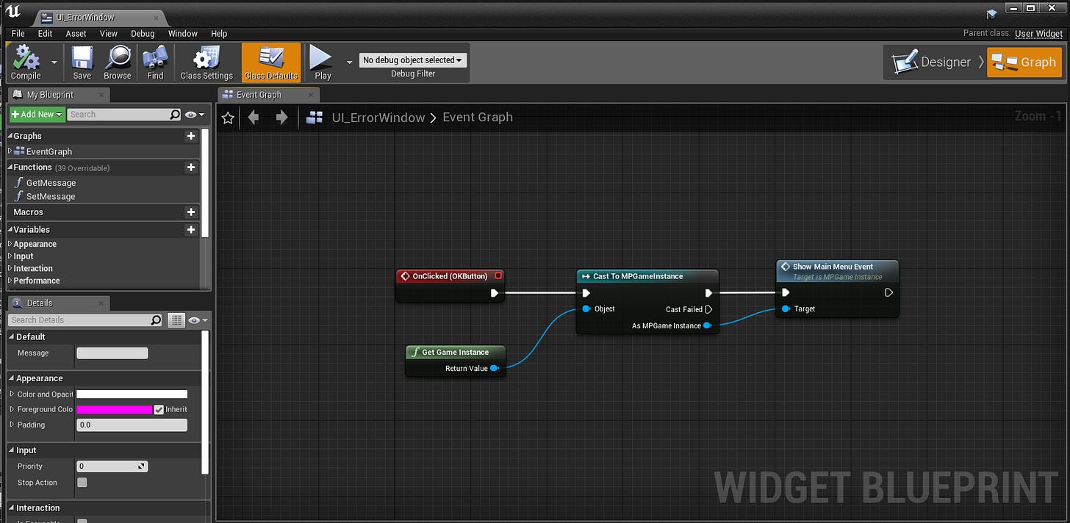Click Unreal Engine logo icon
The height and width of the screenshot is (523, 1070).
point(13,12)
